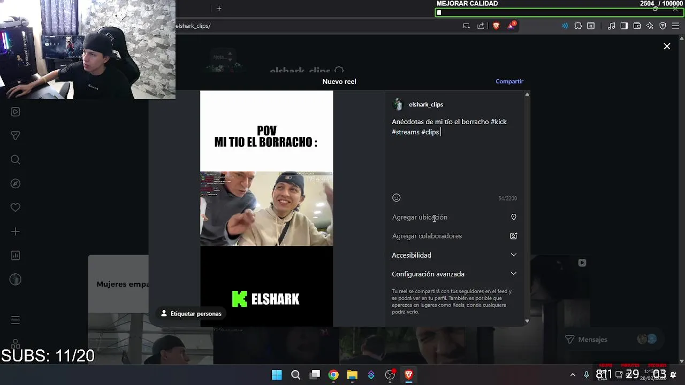Screen dimensions: 685x385
Task: Open Notifications heart icon in sidebar
Action: point(16,207)
